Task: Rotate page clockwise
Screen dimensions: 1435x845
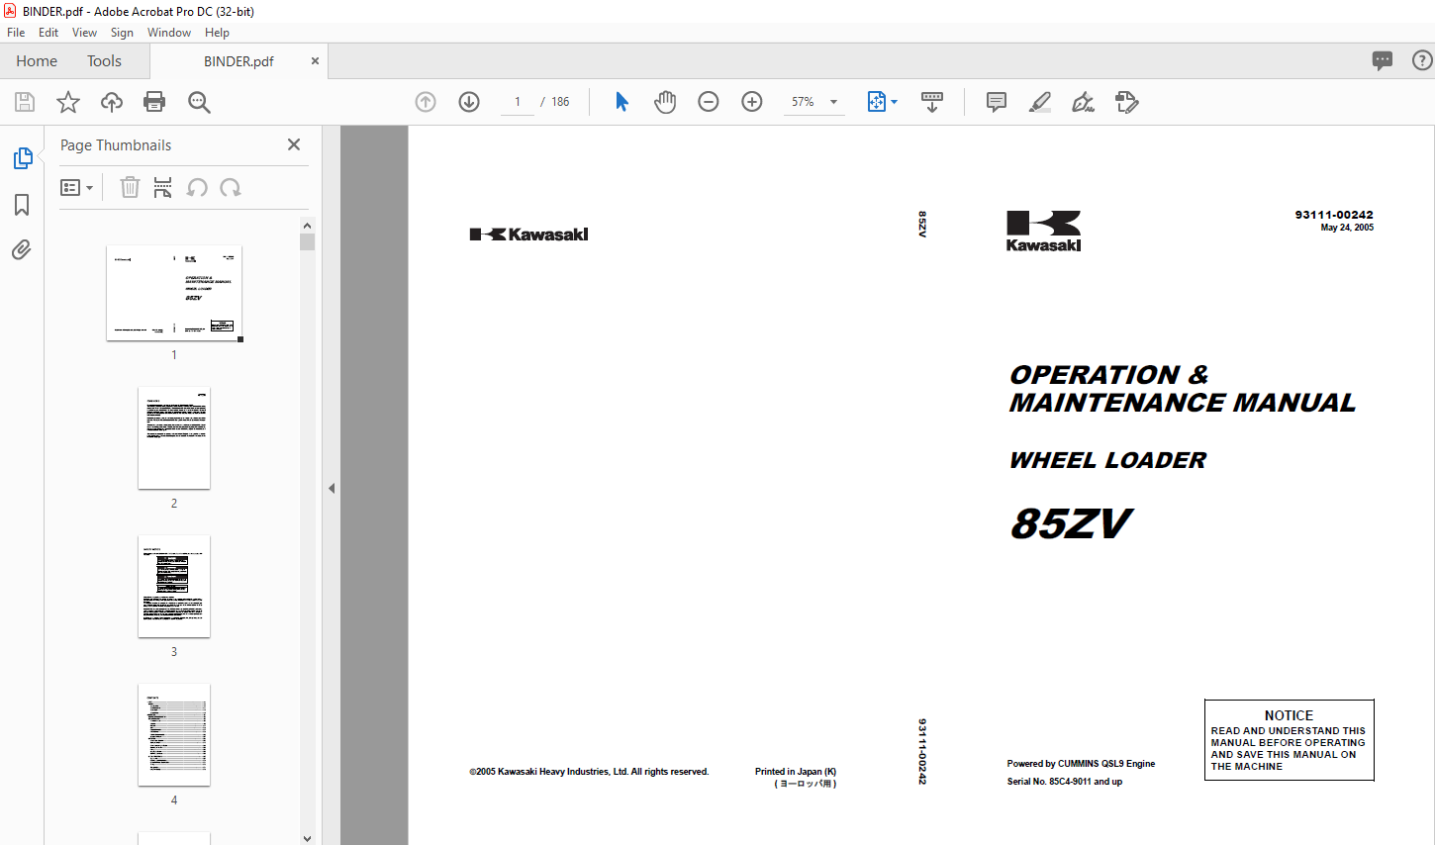Action: [x=231, y=187]
